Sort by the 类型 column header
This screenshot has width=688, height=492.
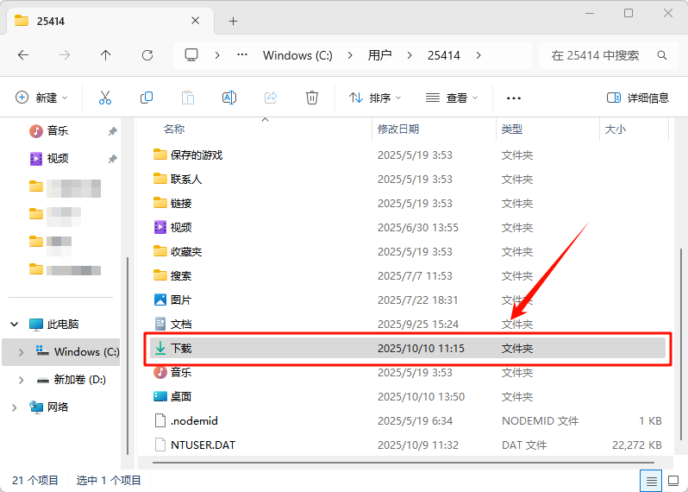point(512,129)
